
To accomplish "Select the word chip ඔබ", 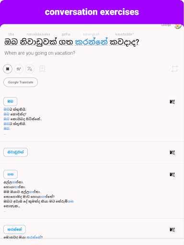I will click(x=10, y=101).
